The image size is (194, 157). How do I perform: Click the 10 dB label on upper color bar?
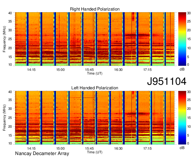click(x=189, y=48)
